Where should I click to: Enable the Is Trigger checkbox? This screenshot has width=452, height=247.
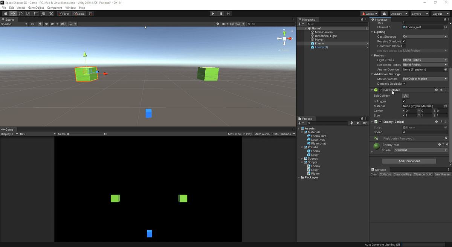pyautogui.click(x=404, y=101)
